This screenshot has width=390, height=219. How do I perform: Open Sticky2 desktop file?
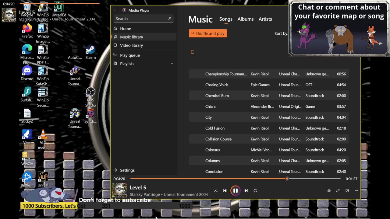tap(27, 116)
